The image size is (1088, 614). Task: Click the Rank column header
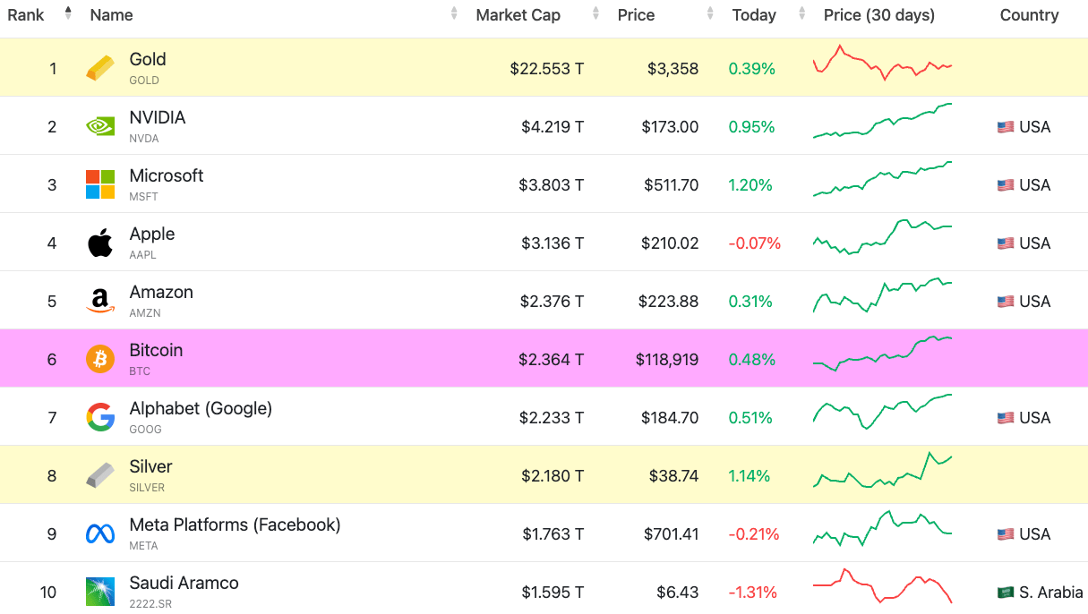[26, 15]
